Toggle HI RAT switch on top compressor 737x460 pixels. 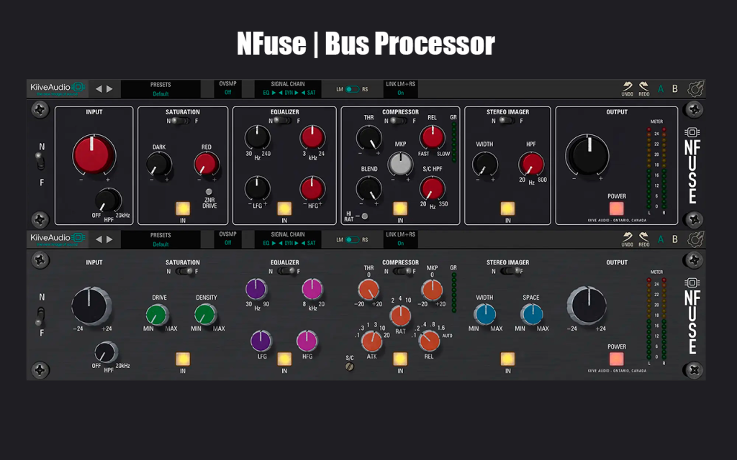tap(364, 216)
